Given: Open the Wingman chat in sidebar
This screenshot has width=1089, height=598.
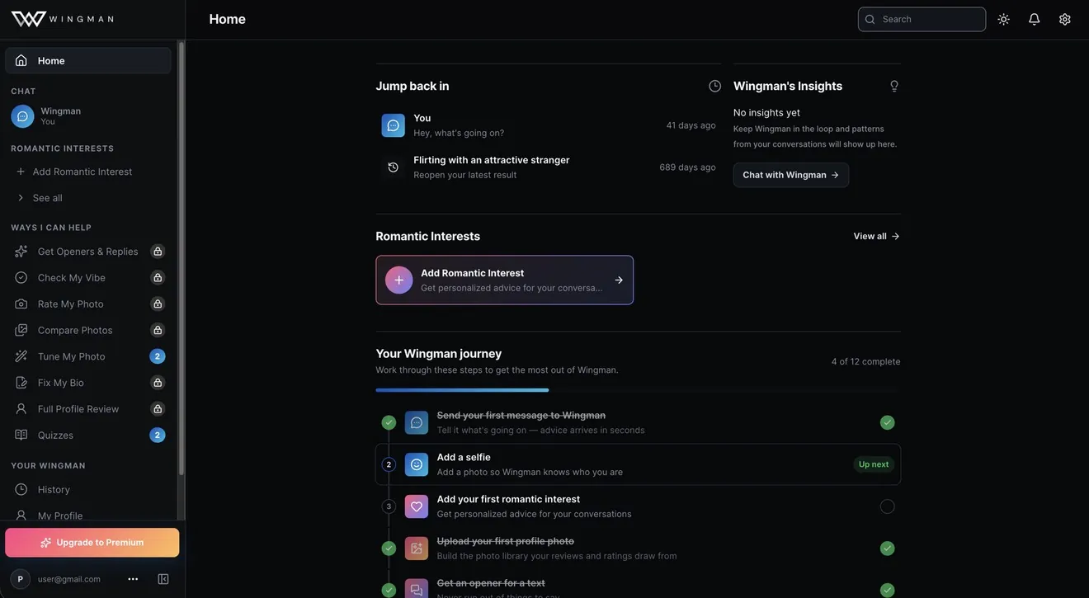Looking at the screenshot, I should click(88, 116).
